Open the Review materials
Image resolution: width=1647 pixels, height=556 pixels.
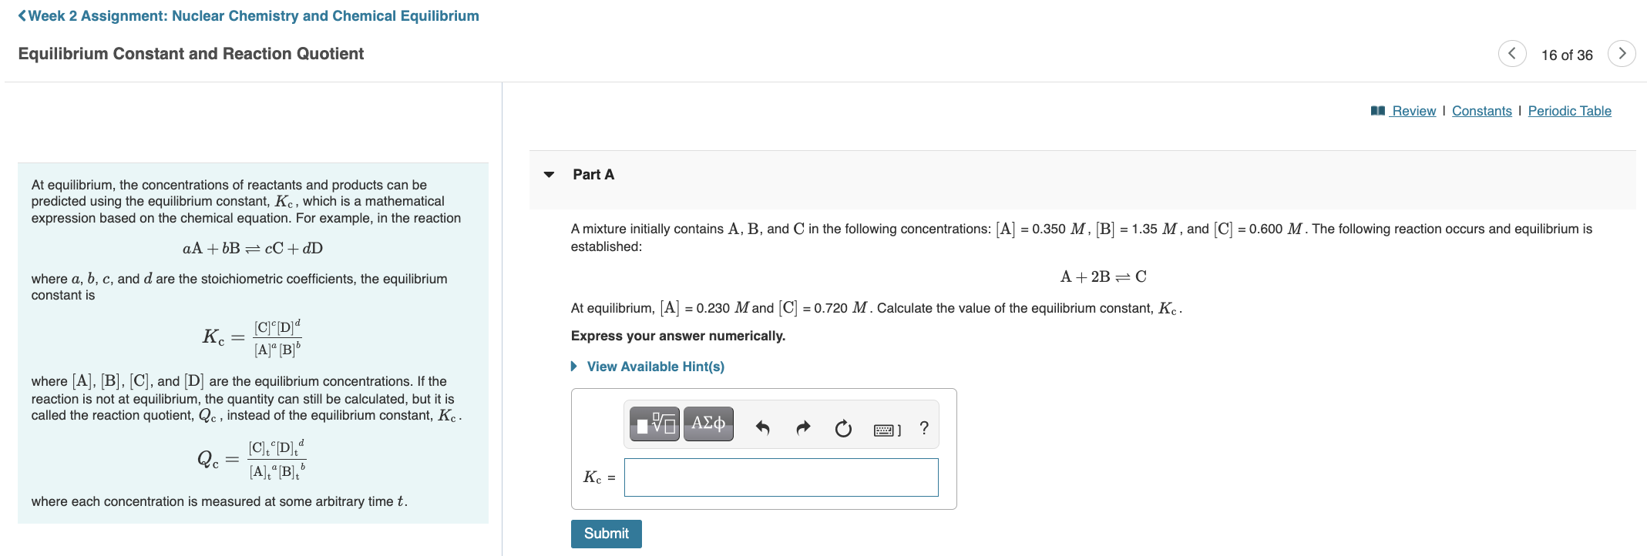click(x=1413, y=110)
